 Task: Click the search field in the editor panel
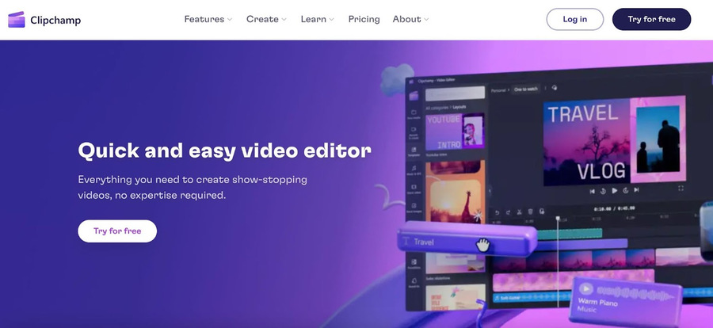pos(455,93)
